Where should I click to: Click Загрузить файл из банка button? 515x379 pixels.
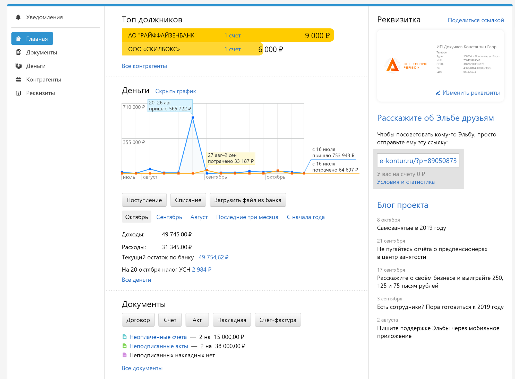248,200
